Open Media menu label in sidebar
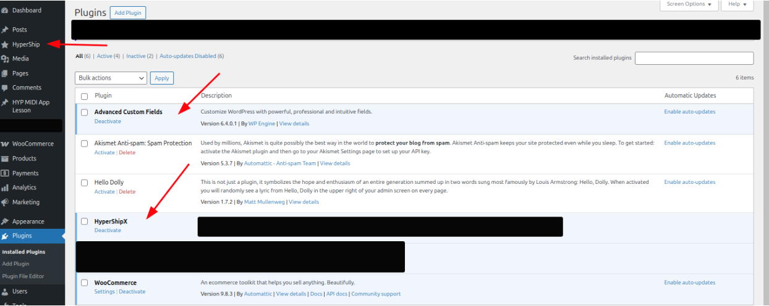The width and height of the screenshot is (769, 306). pos(20,59)
